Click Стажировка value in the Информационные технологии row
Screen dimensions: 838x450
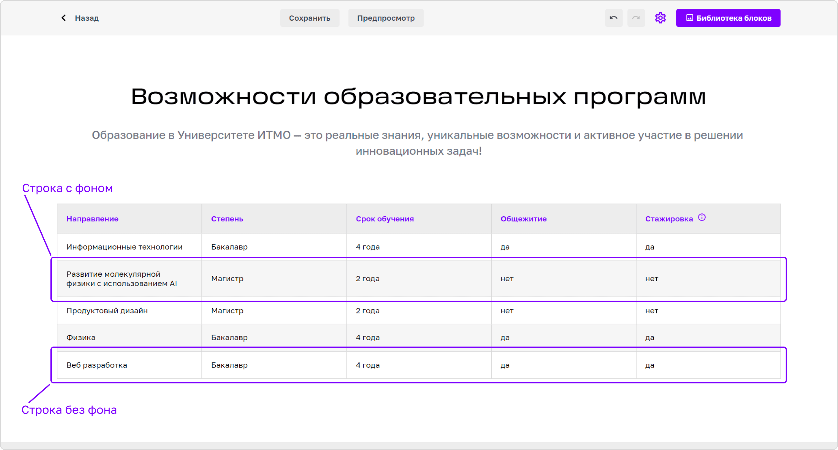[650, 247]
